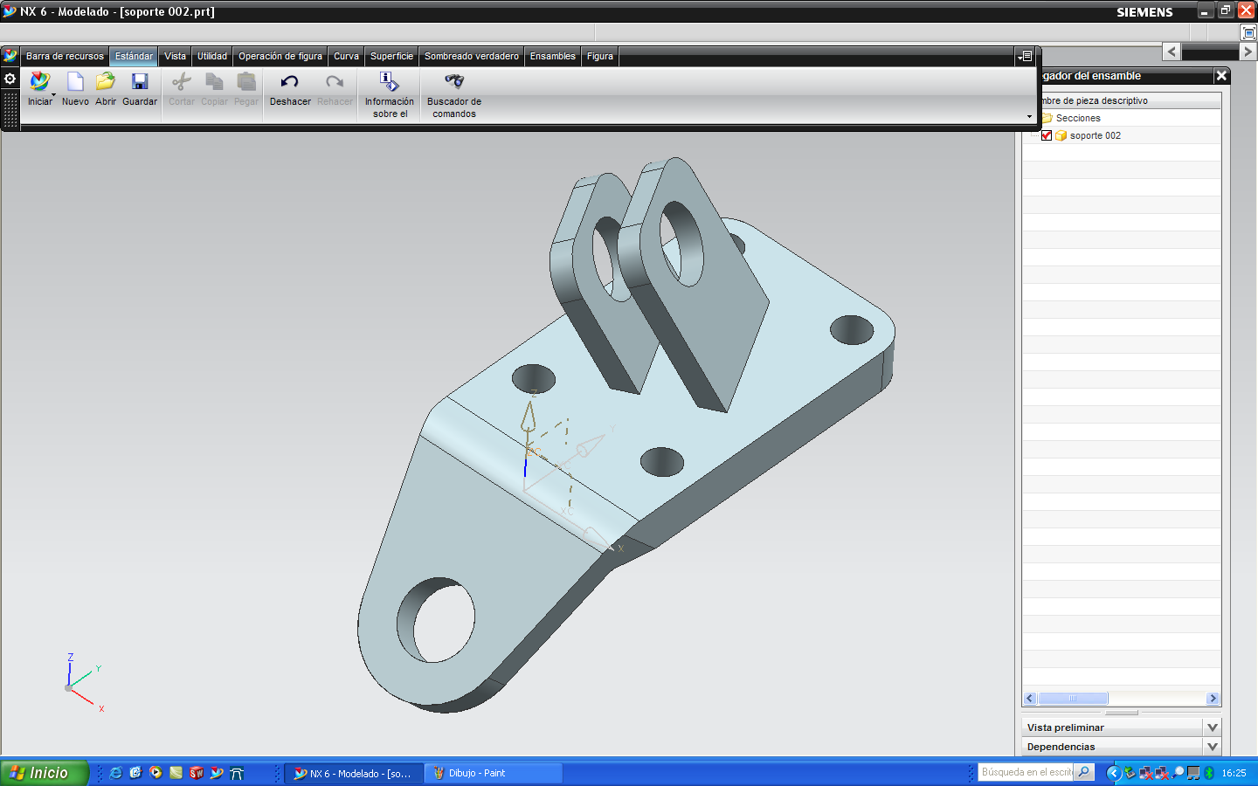
Task: Switch to the Curva tab
Action: [346, 56]
